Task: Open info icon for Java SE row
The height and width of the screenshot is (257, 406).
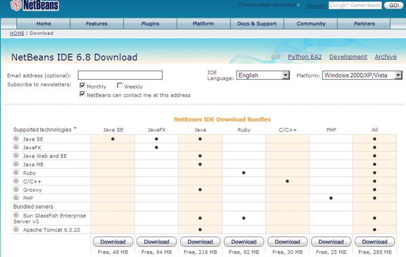Action: click(x=16, y=138)
